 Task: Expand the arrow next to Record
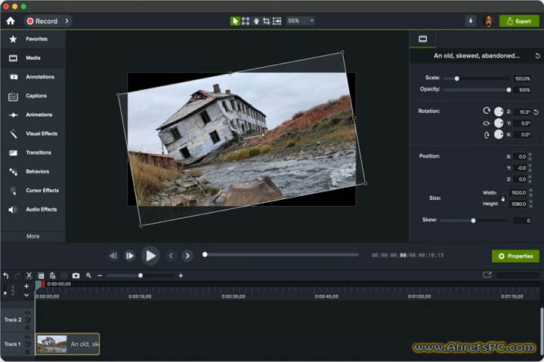[66, 21]
